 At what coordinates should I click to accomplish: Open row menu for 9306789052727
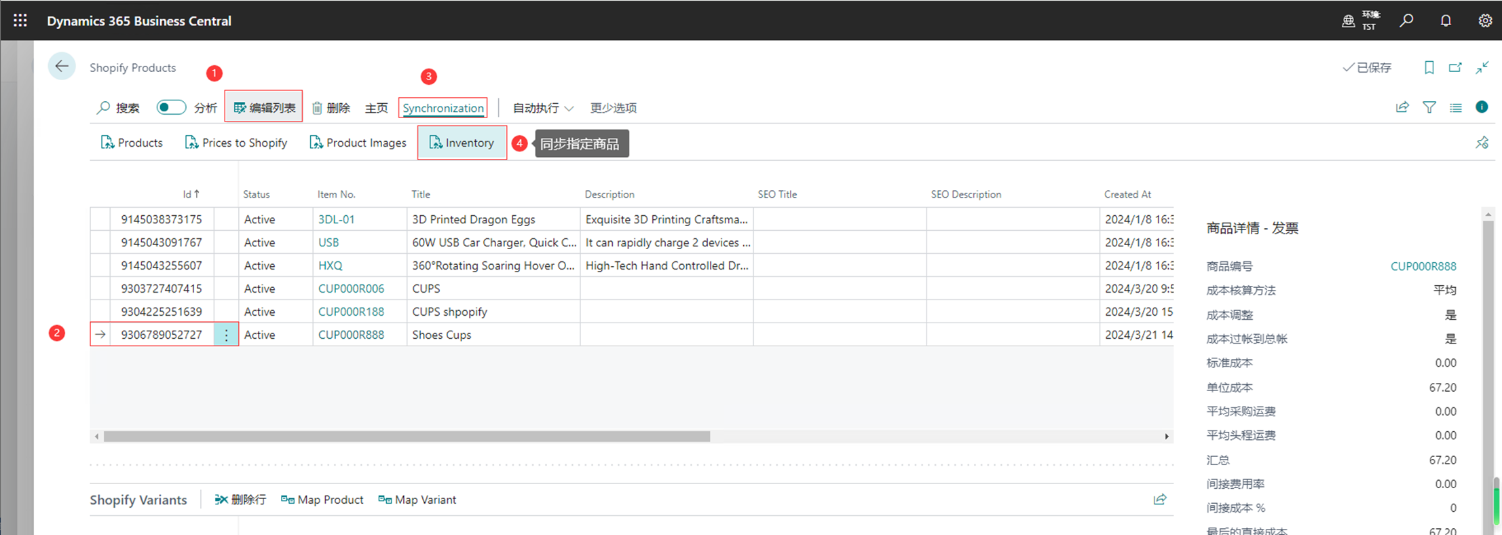coord(226,335)
